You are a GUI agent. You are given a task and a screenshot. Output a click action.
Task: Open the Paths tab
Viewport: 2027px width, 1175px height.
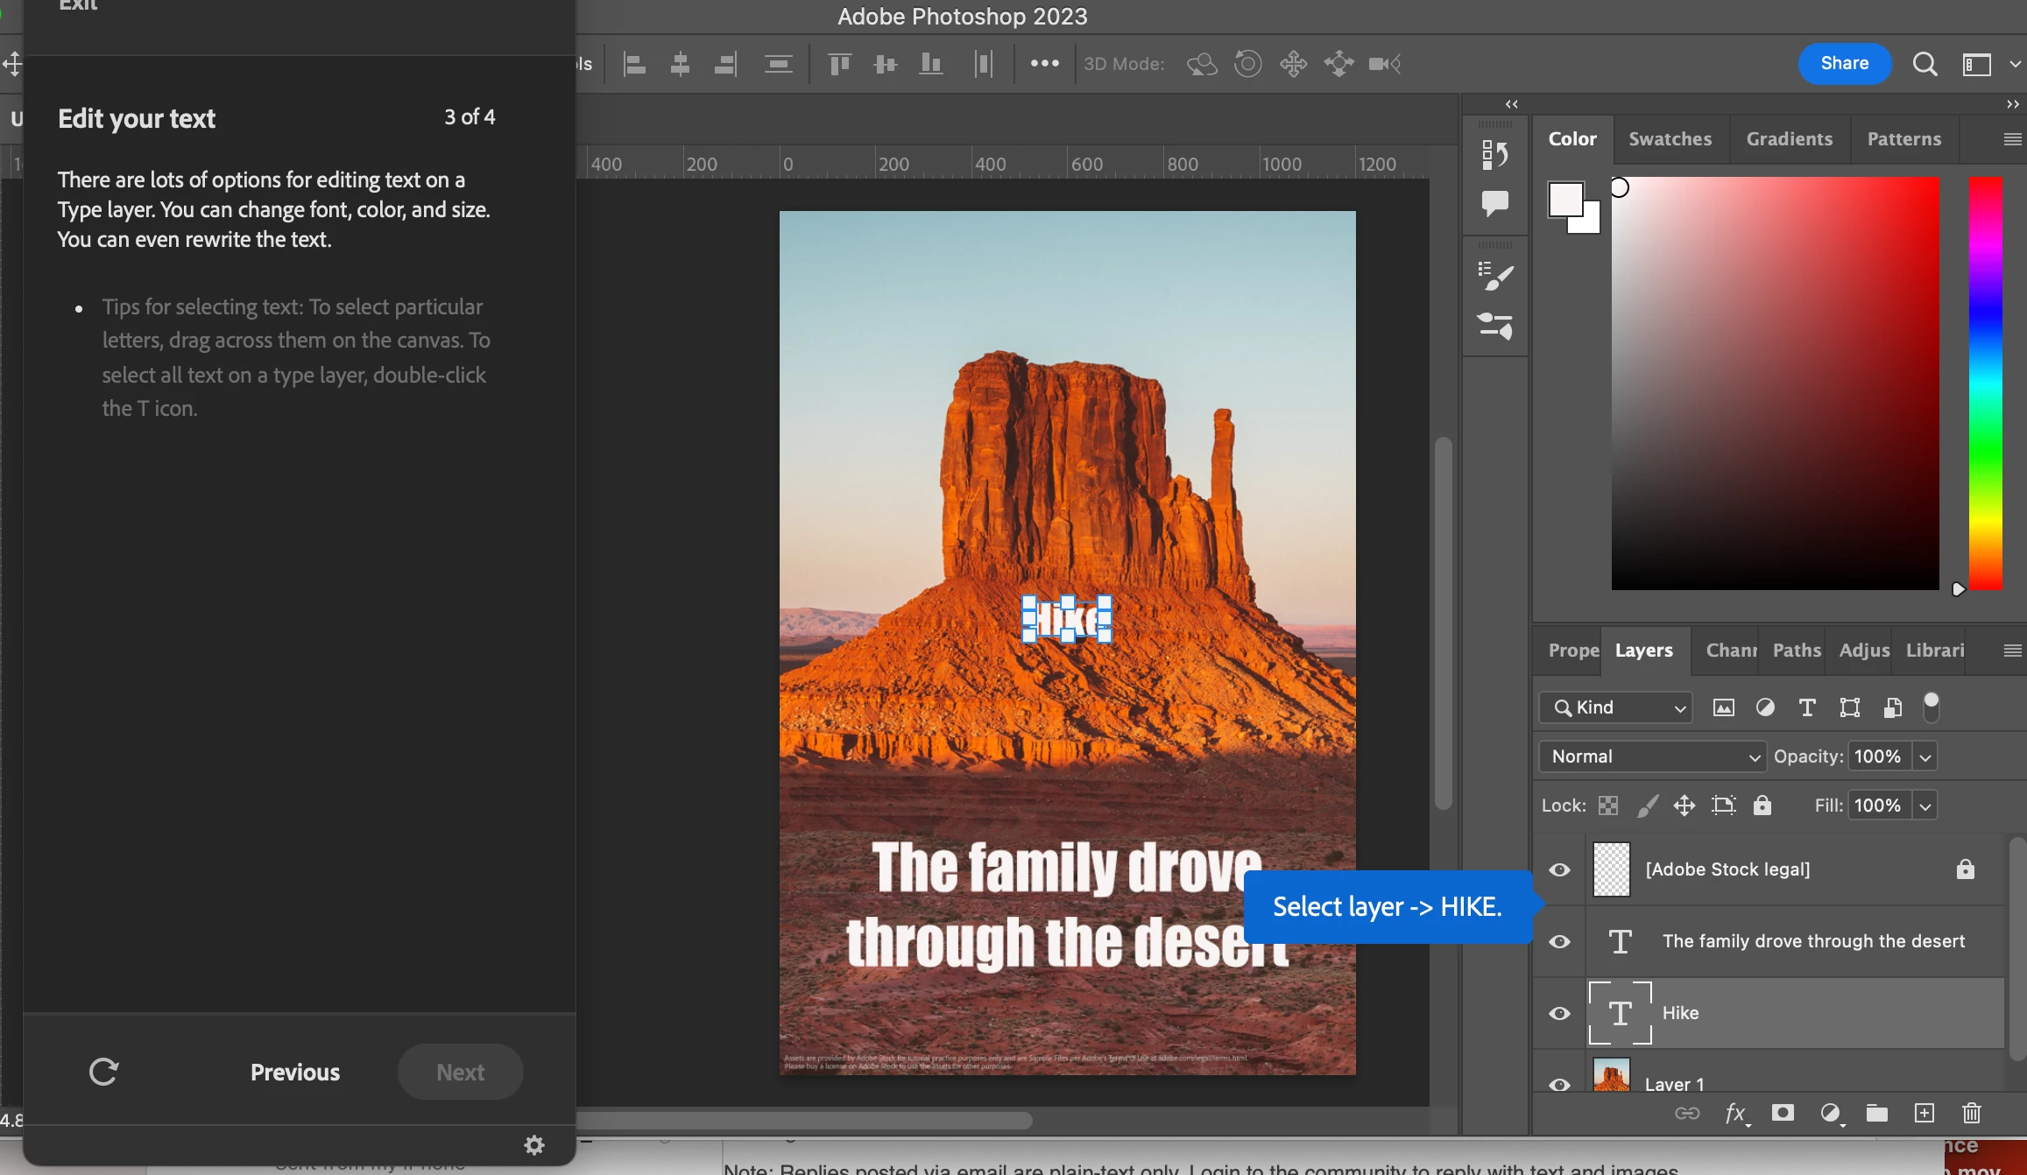pos(1796,650)
